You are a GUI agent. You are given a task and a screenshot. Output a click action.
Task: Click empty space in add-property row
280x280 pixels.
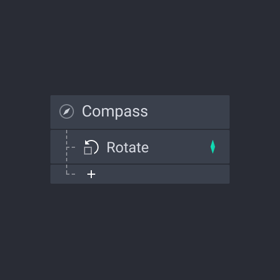click(x=161, y=174)
